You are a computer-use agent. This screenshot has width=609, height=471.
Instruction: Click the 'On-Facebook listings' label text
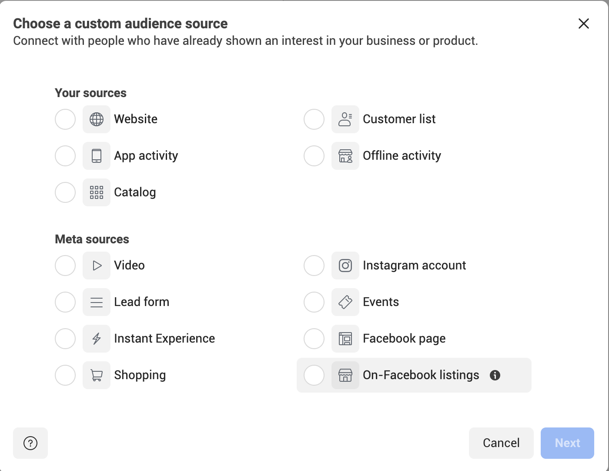click(421, 375)
